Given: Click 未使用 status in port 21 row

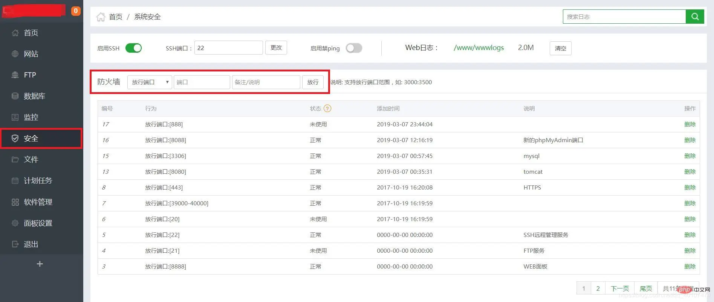Looking at the screenshot, I should [318, 250].
